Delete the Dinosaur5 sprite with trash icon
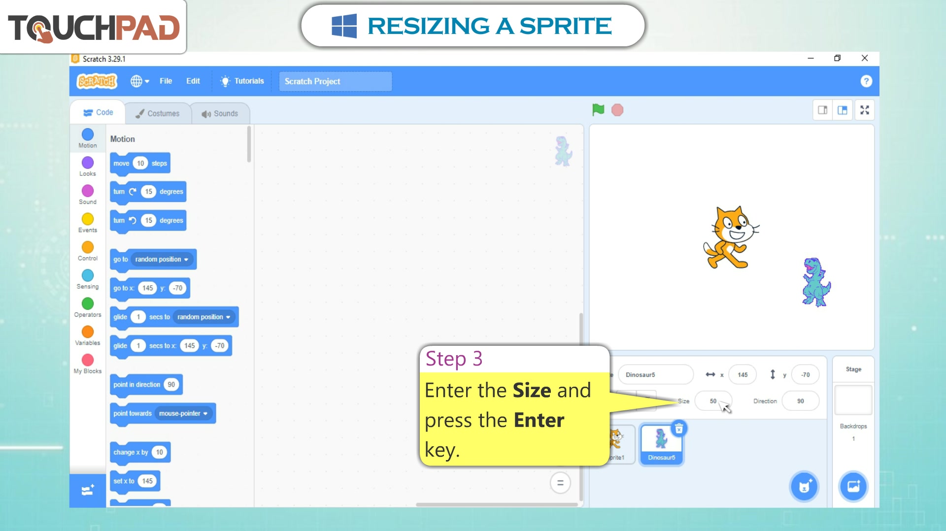The width and height of the screenshot is (946, 531). [x=679, y=429]
